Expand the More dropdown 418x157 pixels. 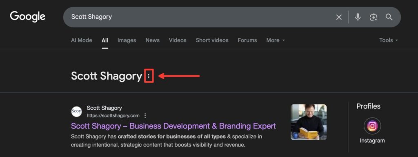point(276,40)
